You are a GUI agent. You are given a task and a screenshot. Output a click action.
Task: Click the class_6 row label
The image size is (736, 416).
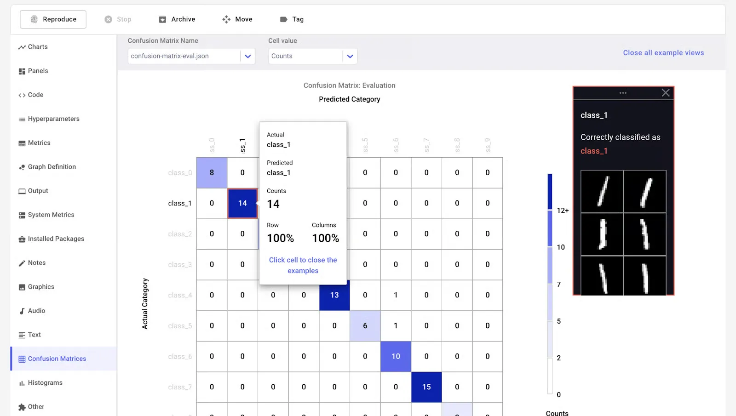[180, 357]
